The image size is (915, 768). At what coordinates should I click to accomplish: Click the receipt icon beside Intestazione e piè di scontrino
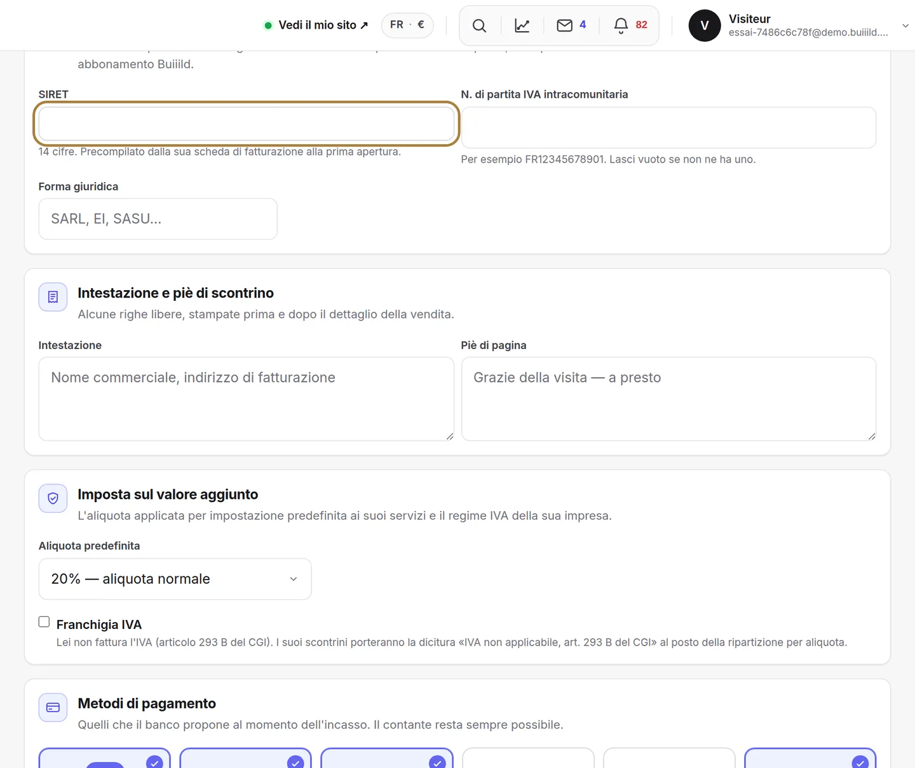click(x=53, y=297)
